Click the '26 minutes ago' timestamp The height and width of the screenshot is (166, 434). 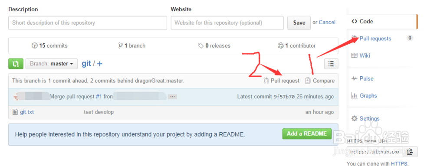pos(315,97)
